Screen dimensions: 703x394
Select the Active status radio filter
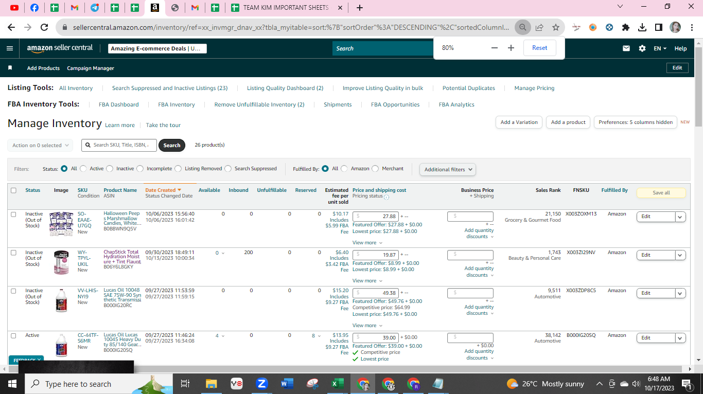point(84,168)
